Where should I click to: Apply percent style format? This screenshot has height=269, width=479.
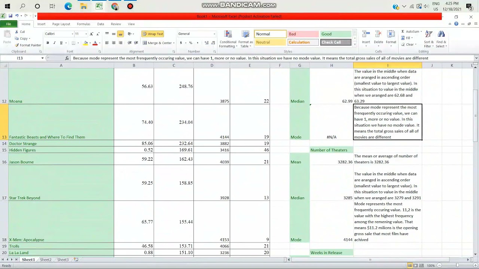190,43
